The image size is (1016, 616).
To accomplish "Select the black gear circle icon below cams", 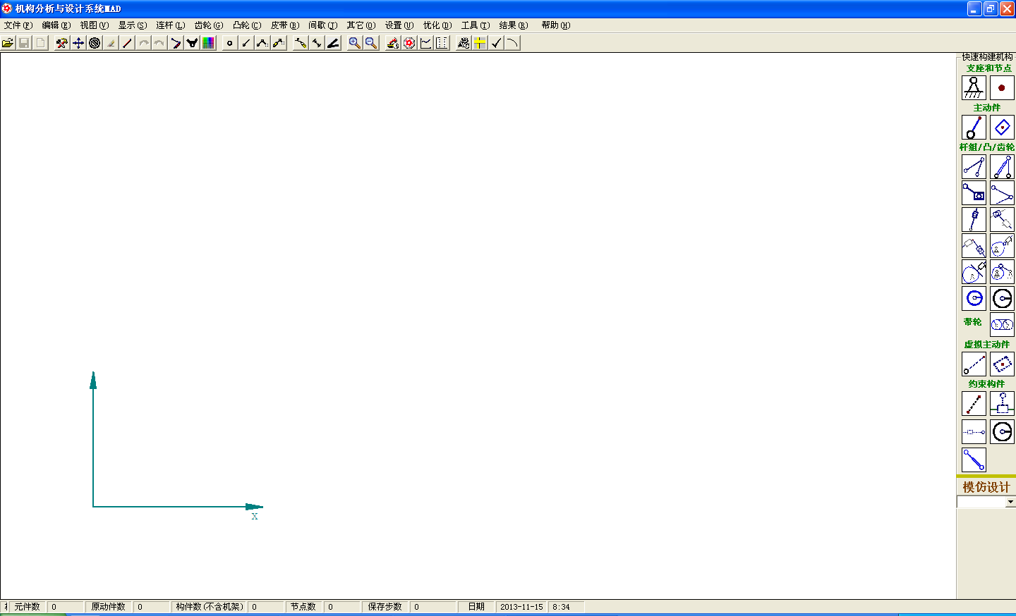I will coord(1002,298).
